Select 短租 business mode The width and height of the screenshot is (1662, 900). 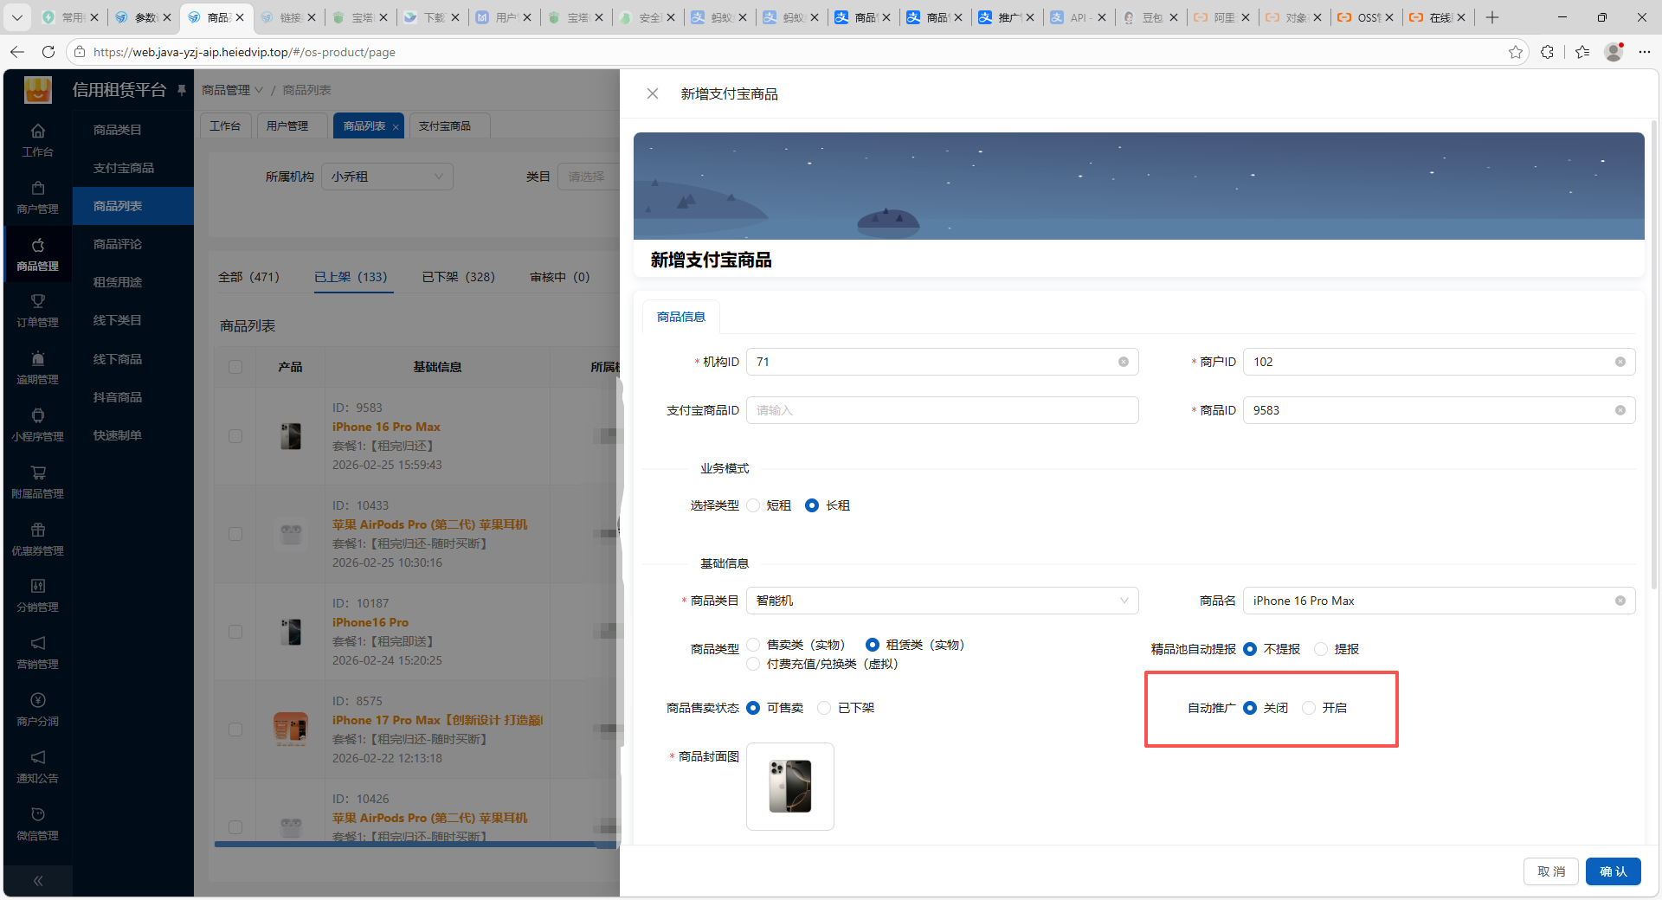(754, 505)
